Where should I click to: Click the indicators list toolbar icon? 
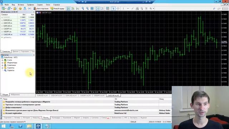point(107,9)
